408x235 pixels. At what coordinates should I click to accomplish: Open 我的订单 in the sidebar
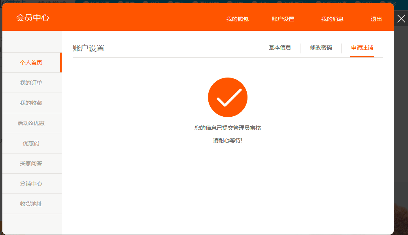31,83
